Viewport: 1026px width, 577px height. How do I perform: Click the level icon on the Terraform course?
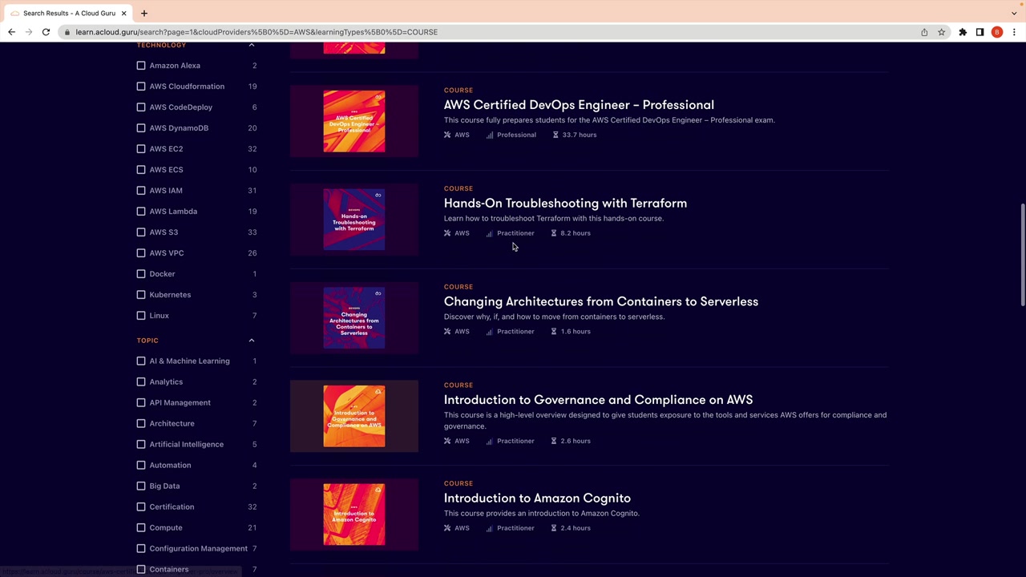point(490,233)
